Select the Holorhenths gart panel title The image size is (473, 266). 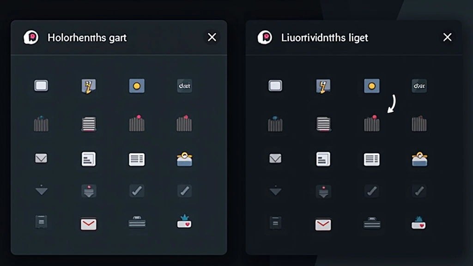(88, 37)
